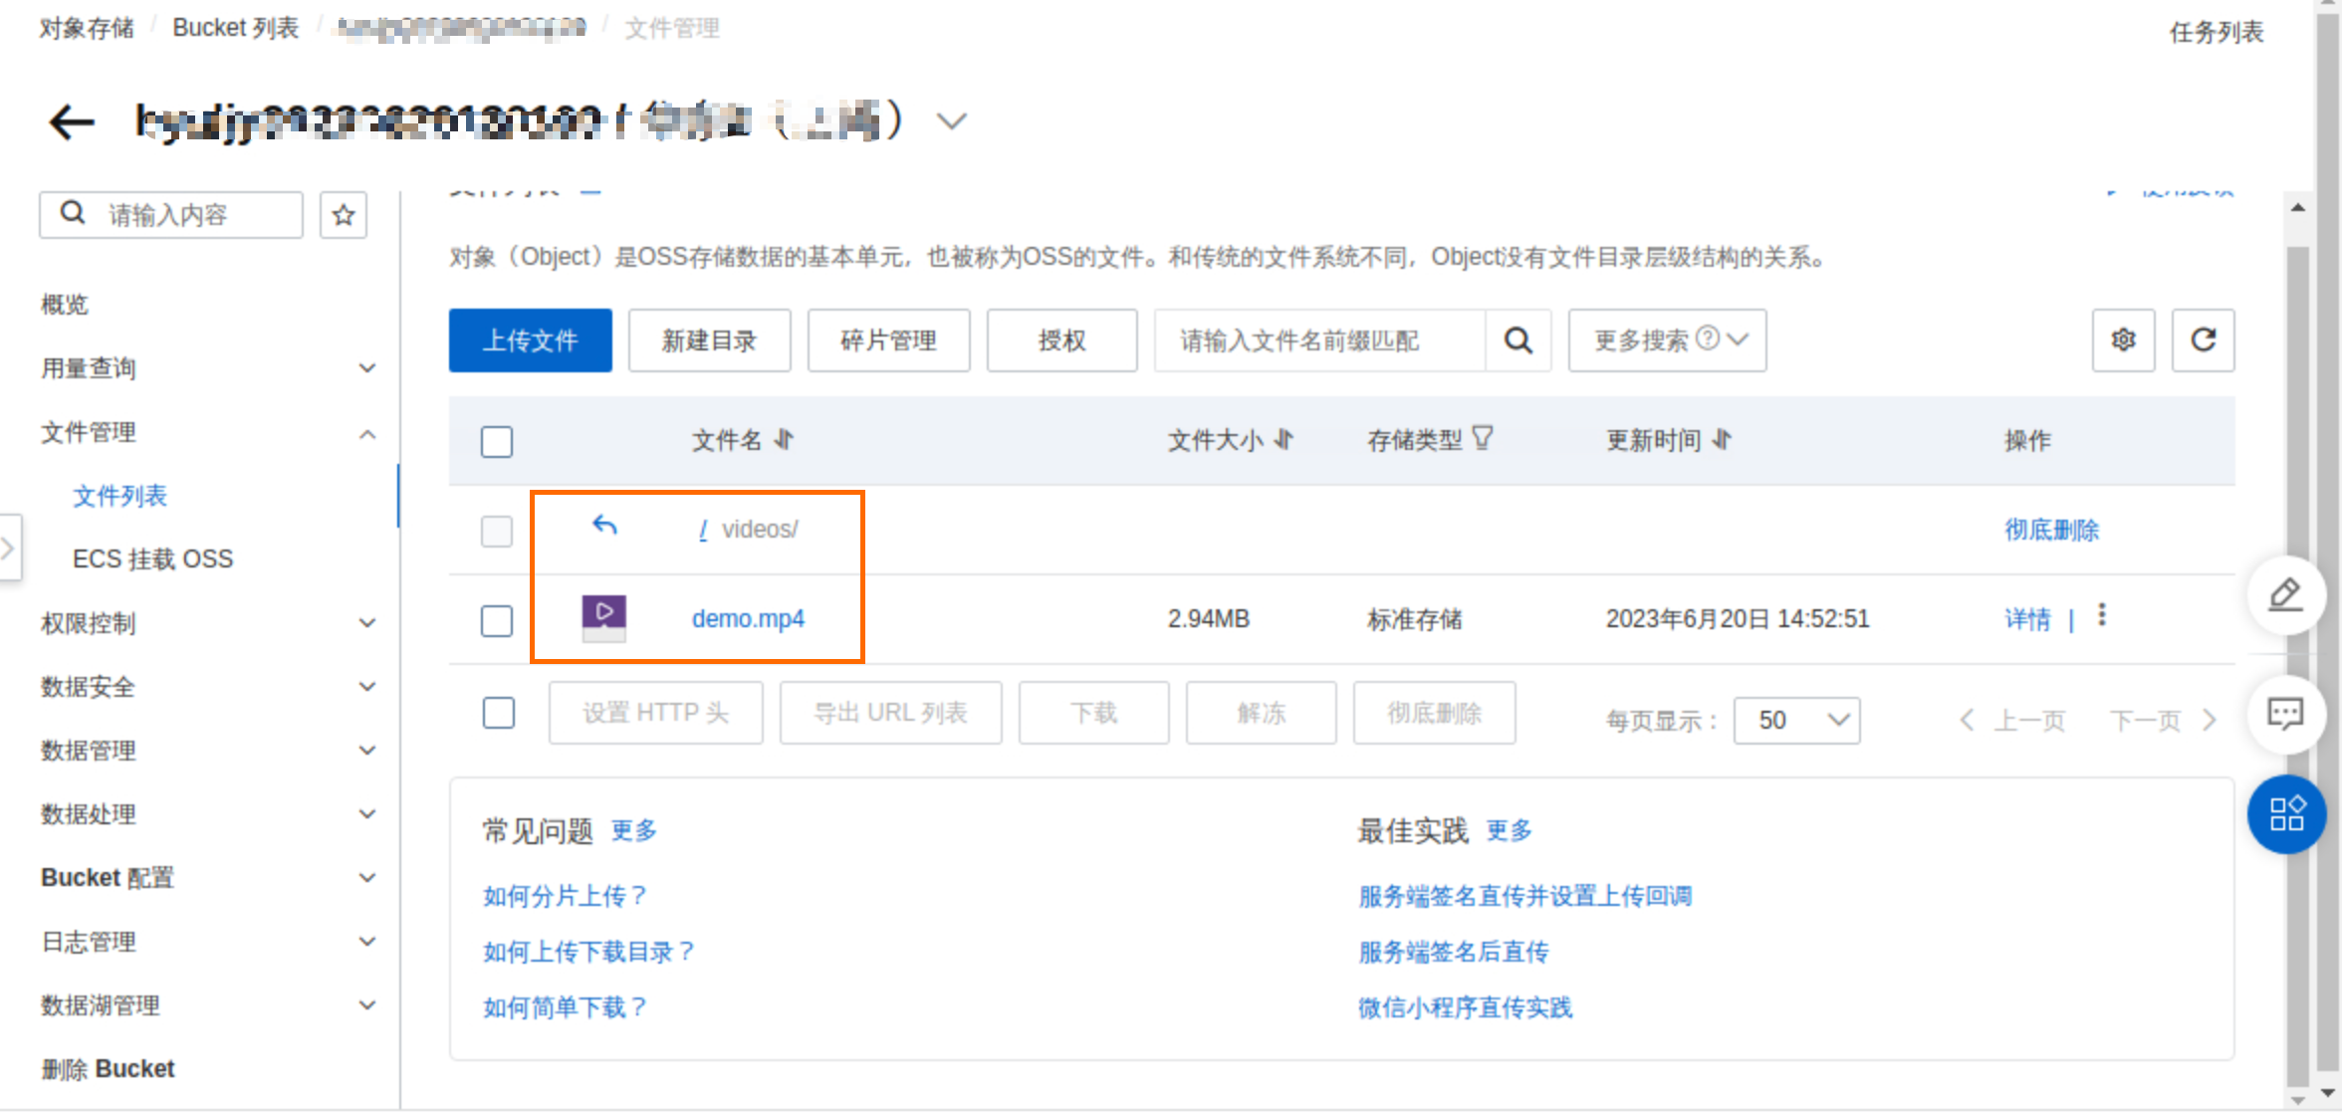Open the chat feedback floating icon
Screen dimensions: 2342x1113
pos(2285,713)
